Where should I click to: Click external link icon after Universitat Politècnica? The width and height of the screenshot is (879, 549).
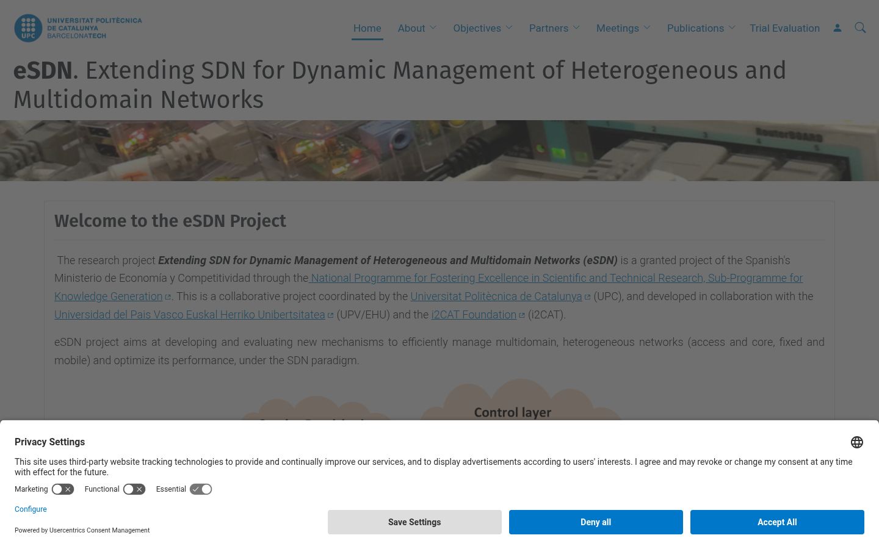(587, 297)
